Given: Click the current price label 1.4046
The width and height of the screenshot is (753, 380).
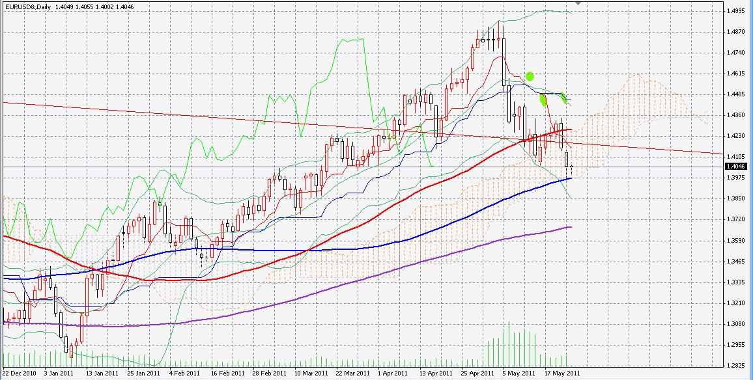Looking at the screenshot, I should 737,167.
